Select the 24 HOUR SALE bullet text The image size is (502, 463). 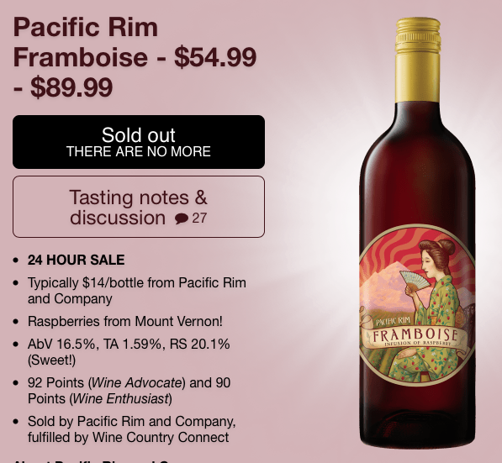(76, 260)
